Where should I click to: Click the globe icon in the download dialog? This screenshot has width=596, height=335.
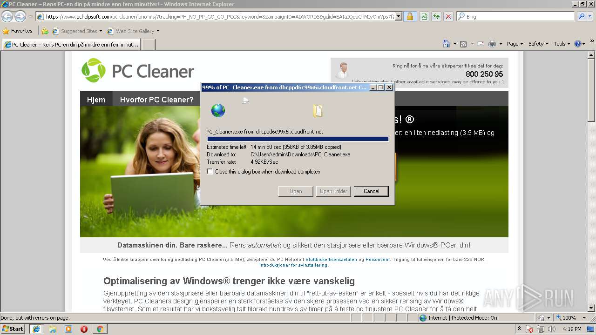(218, 111)
